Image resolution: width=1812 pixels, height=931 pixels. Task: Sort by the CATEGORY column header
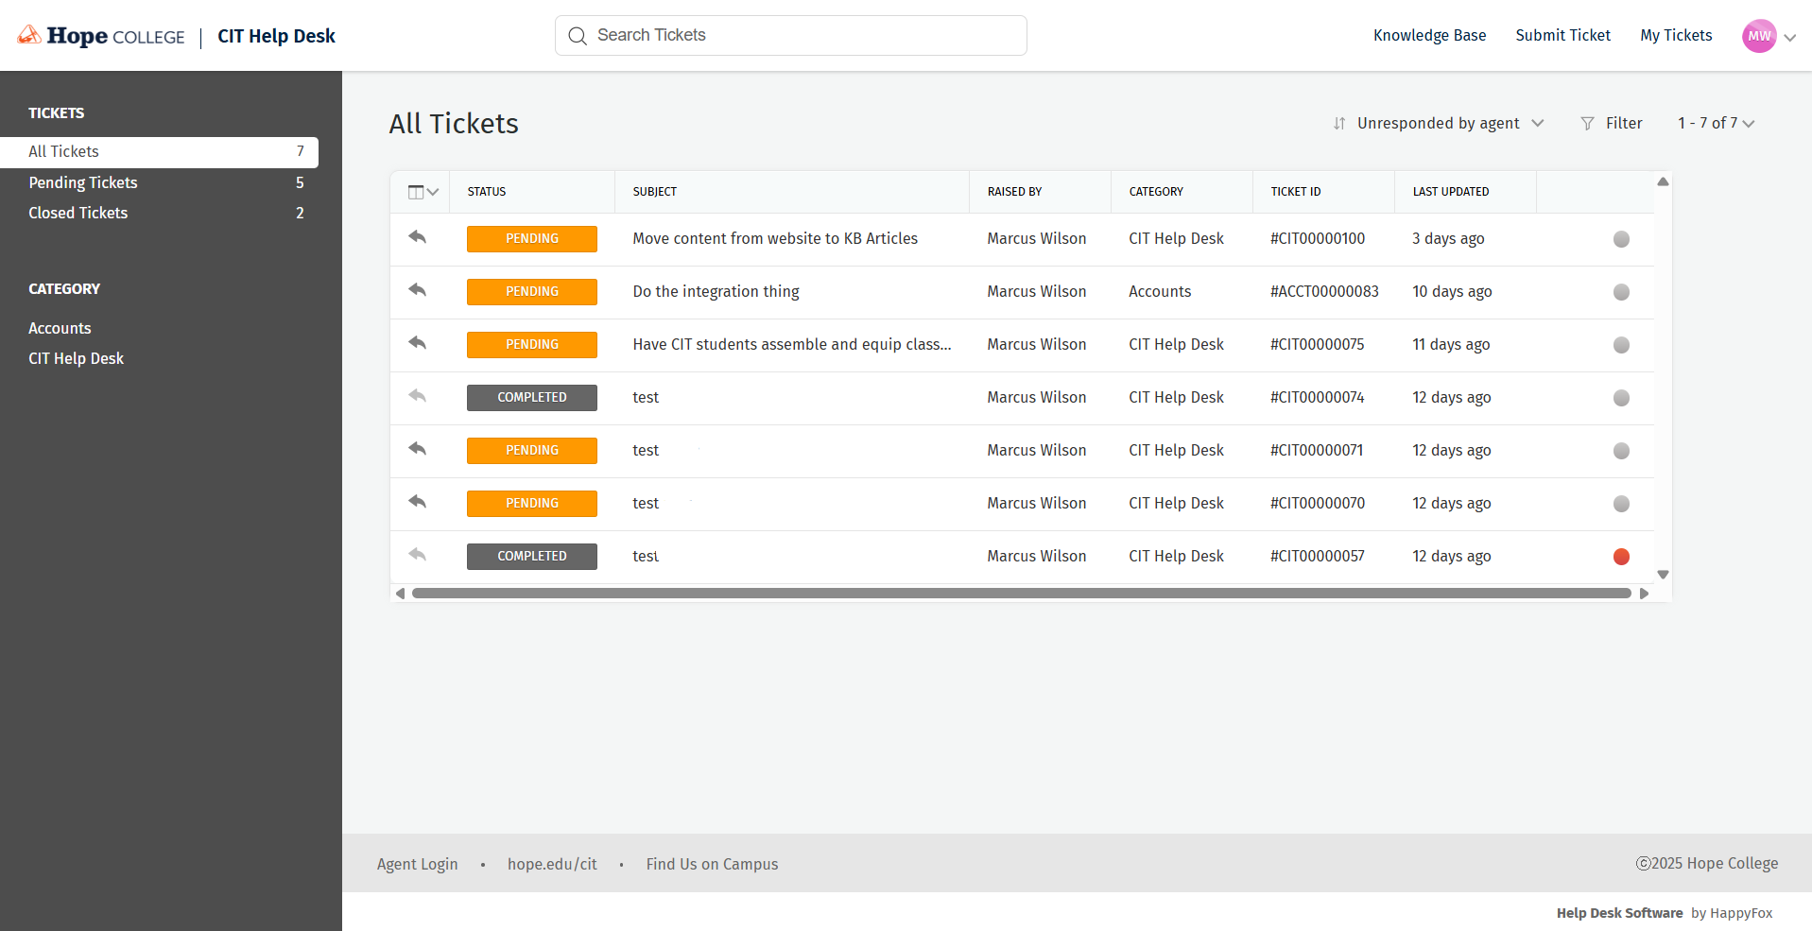[1156, 192]
